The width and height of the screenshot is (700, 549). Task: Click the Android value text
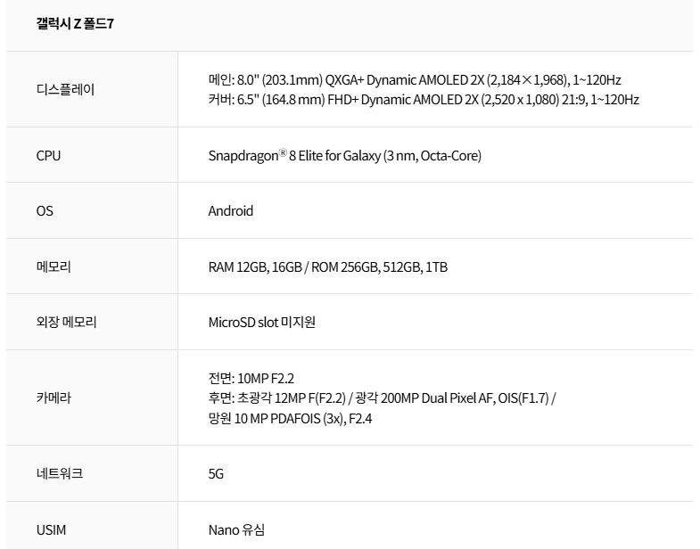point(230,211)
